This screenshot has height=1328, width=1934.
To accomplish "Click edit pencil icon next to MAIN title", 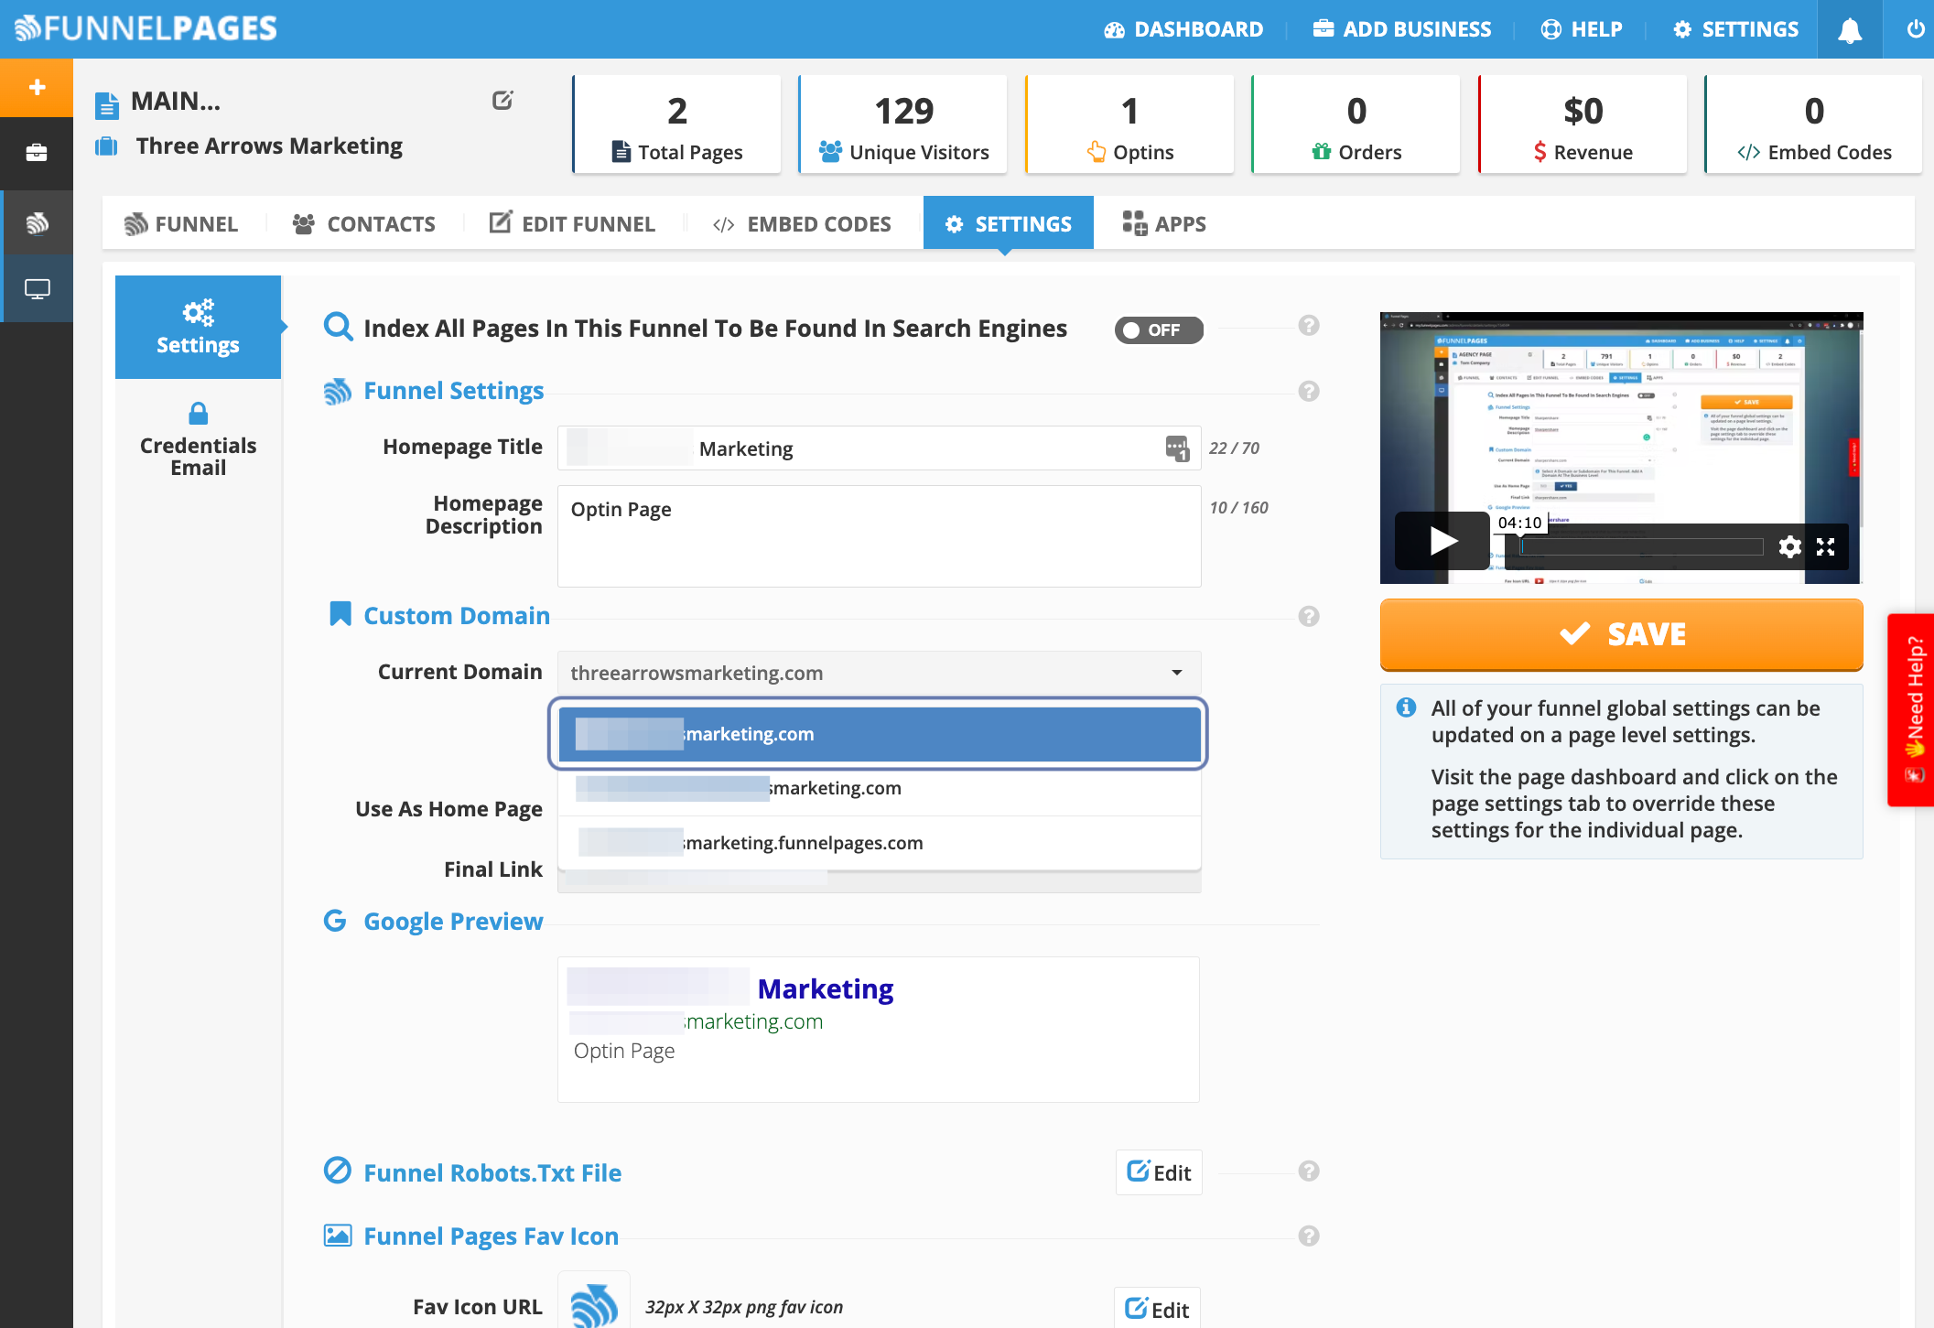I will point(502,101).
